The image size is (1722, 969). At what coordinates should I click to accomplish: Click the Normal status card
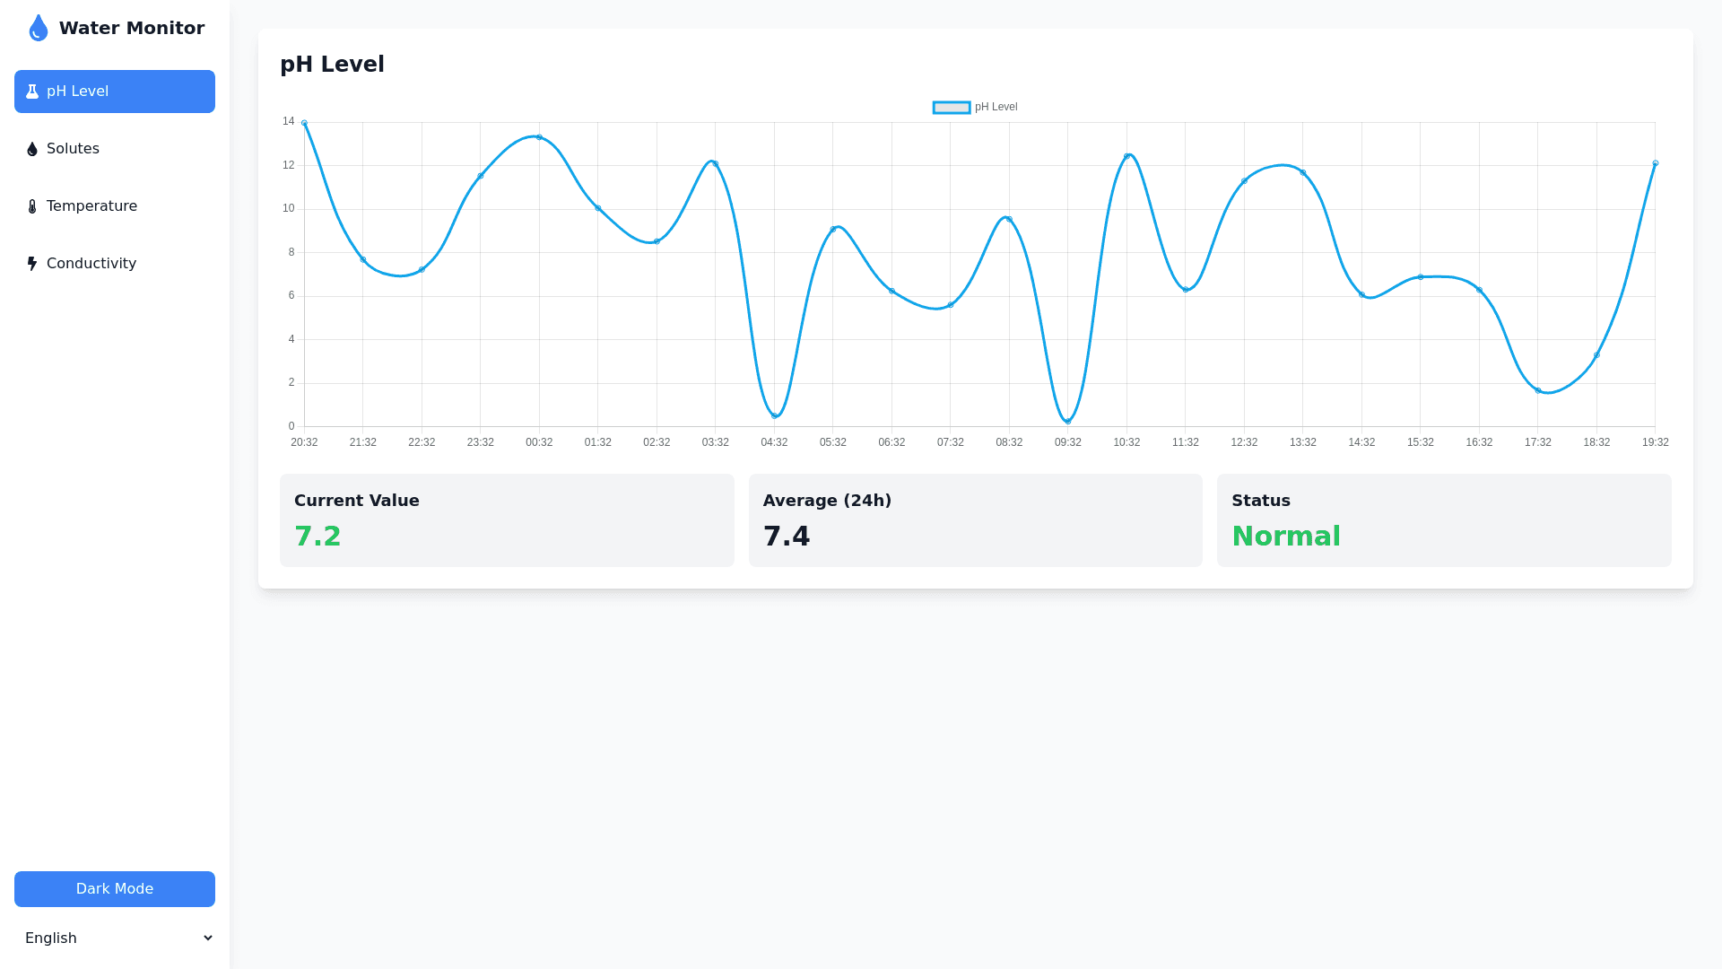(x=1443, y=520)
